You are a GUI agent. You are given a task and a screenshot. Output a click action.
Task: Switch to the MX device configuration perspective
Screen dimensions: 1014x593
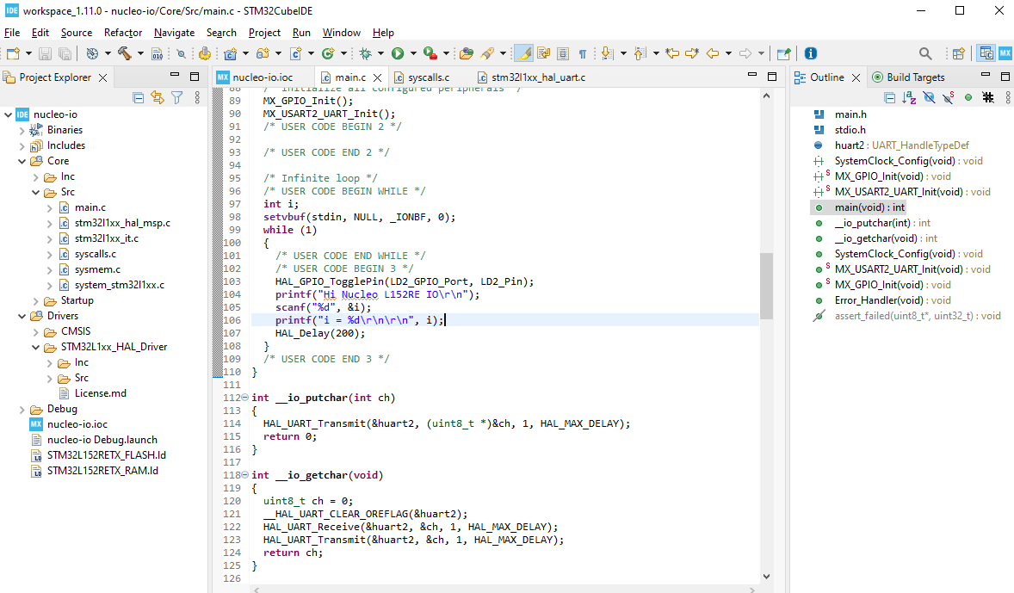[1005, 53]
